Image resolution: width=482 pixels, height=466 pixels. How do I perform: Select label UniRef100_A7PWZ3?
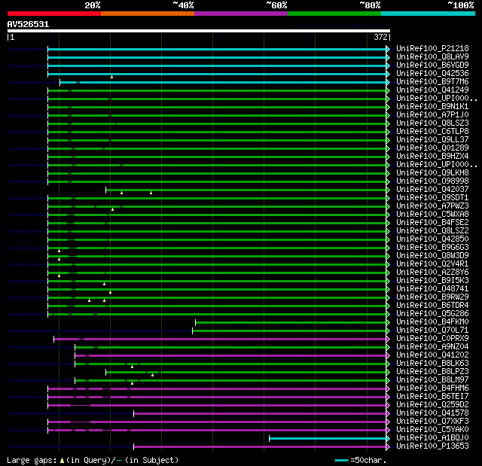[432, 206]
